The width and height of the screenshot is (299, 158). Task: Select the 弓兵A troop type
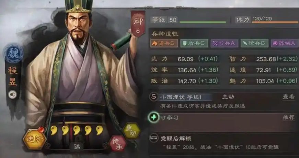[x=224, y=43]
